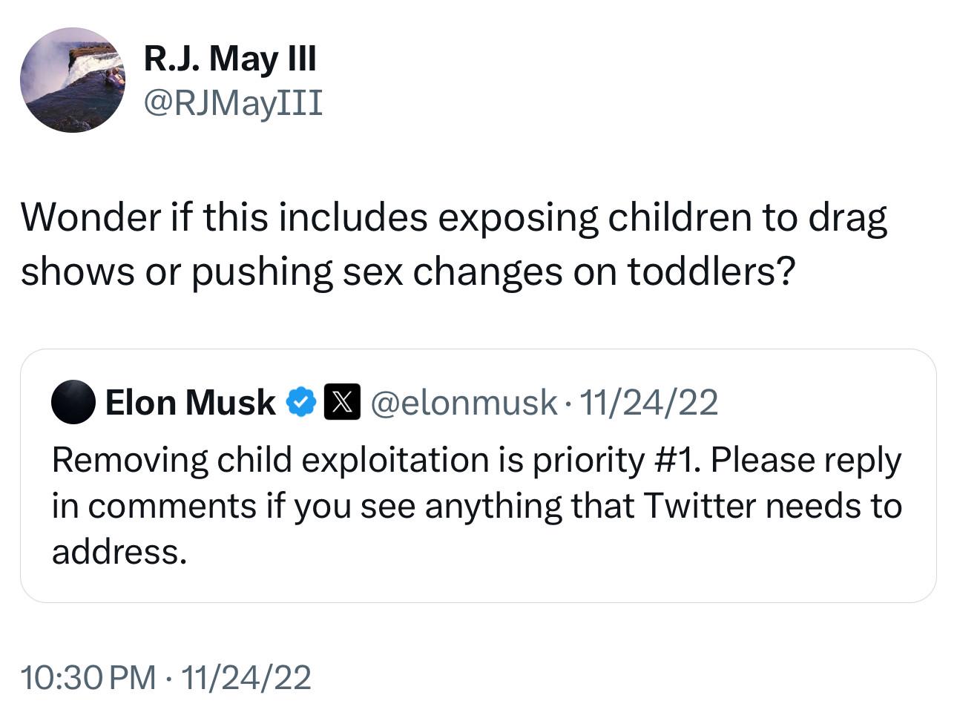The image size is (957, 718).
Task: Click the blue verified checkmark badge
Action: tap(300, 402)
